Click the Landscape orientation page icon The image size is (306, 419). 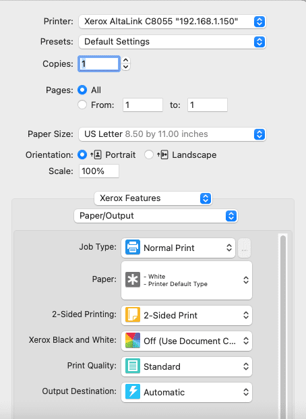tap(162, 155)
